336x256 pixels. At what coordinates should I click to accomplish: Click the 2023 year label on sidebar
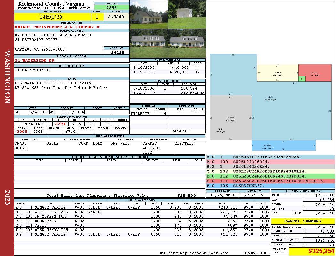click(x=8, y=197)
